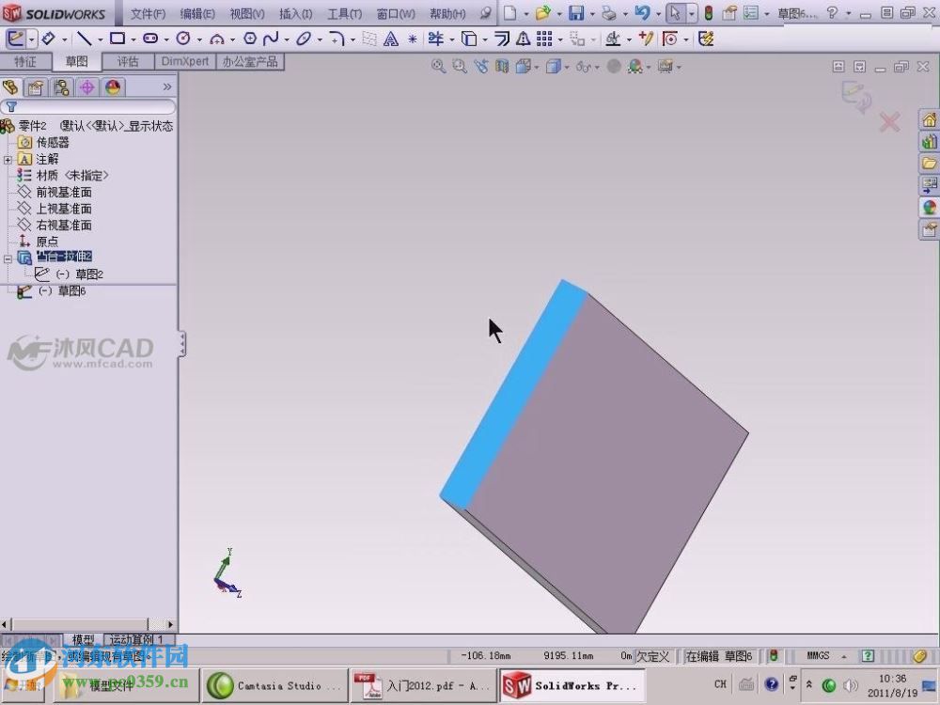Switch to Camtasia Studio on the taskbar

(274, 684)
